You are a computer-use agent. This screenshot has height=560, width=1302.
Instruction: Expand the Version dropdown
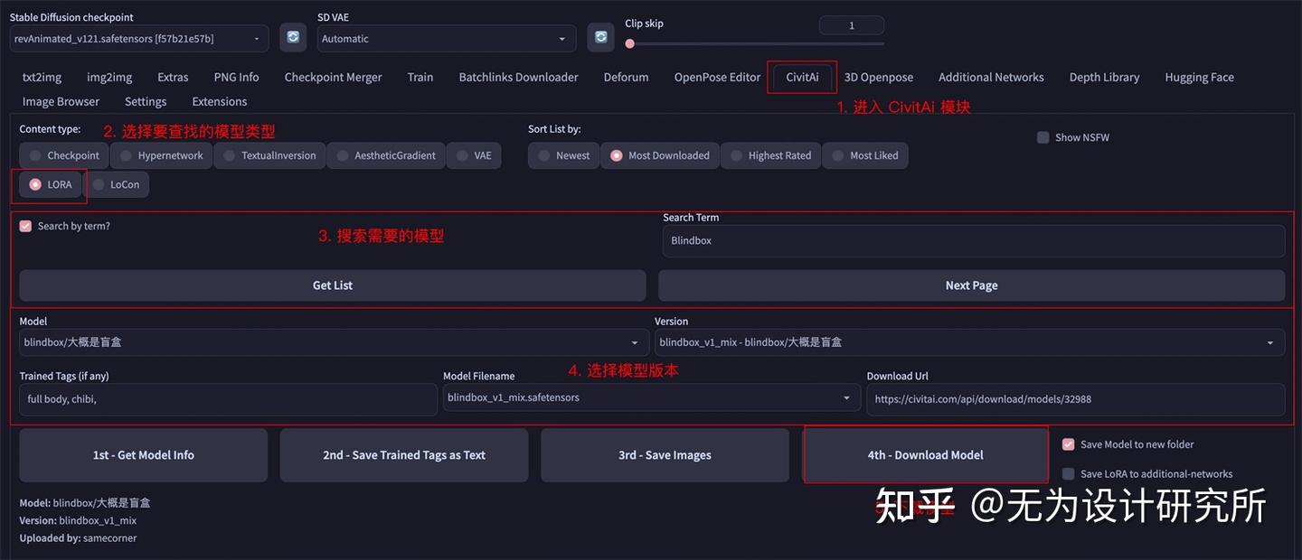pos(969,342)
